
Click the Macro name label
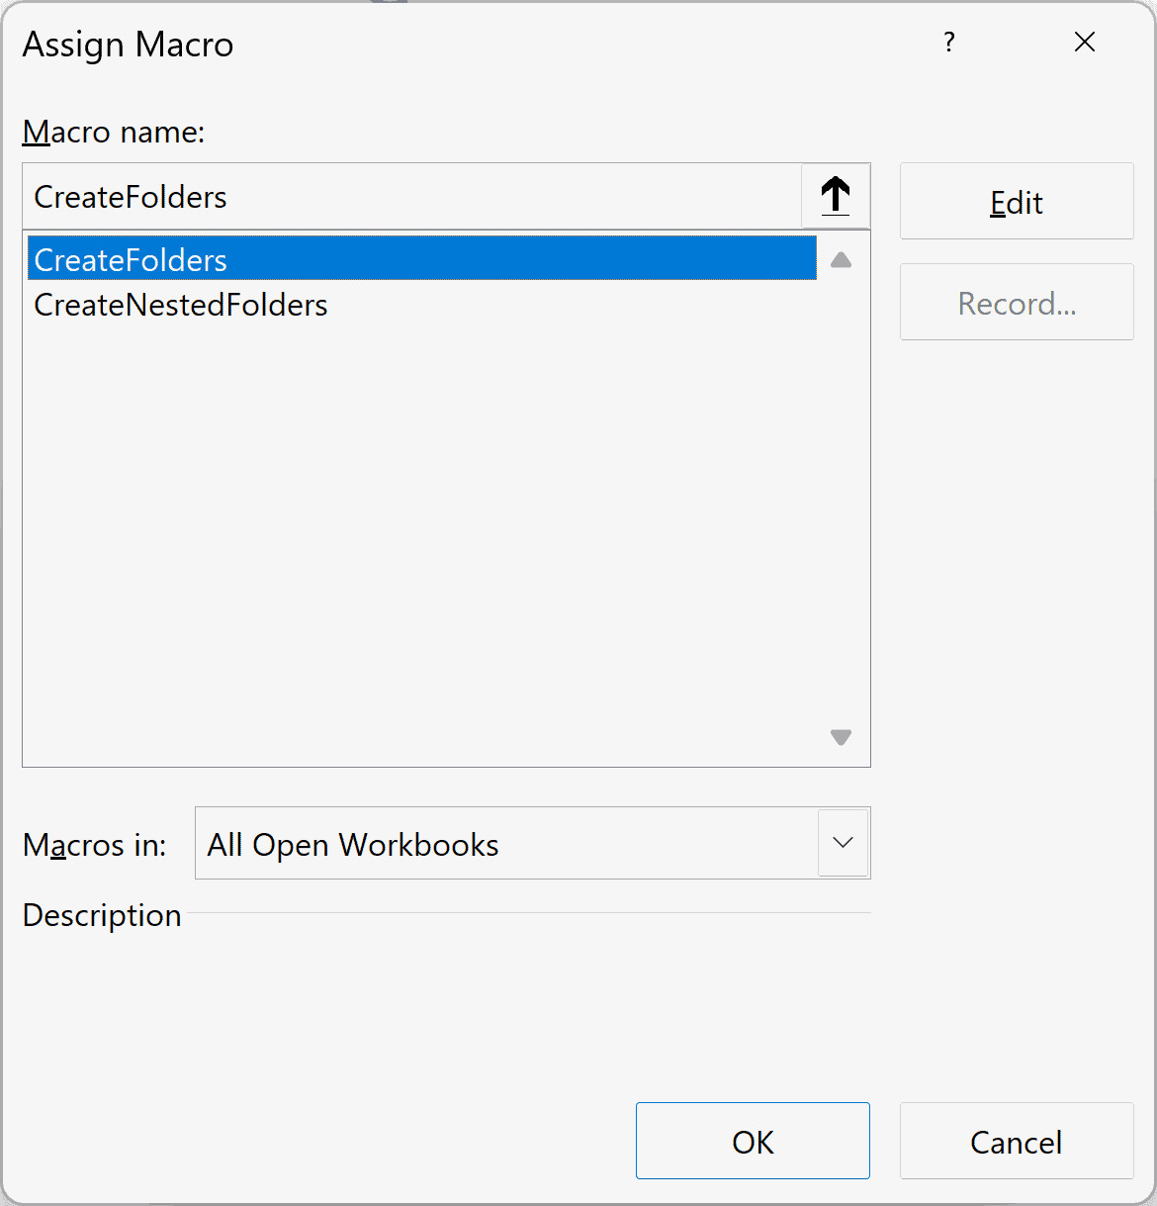point(113,132)
